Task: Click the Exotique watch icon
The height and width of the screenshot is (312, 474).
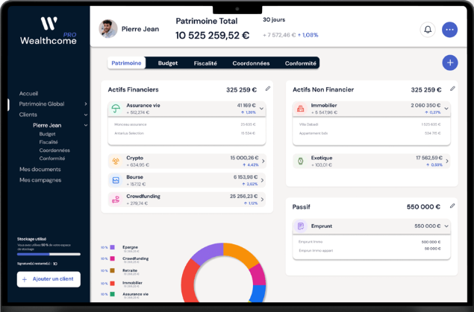Action: pos(300,162)
